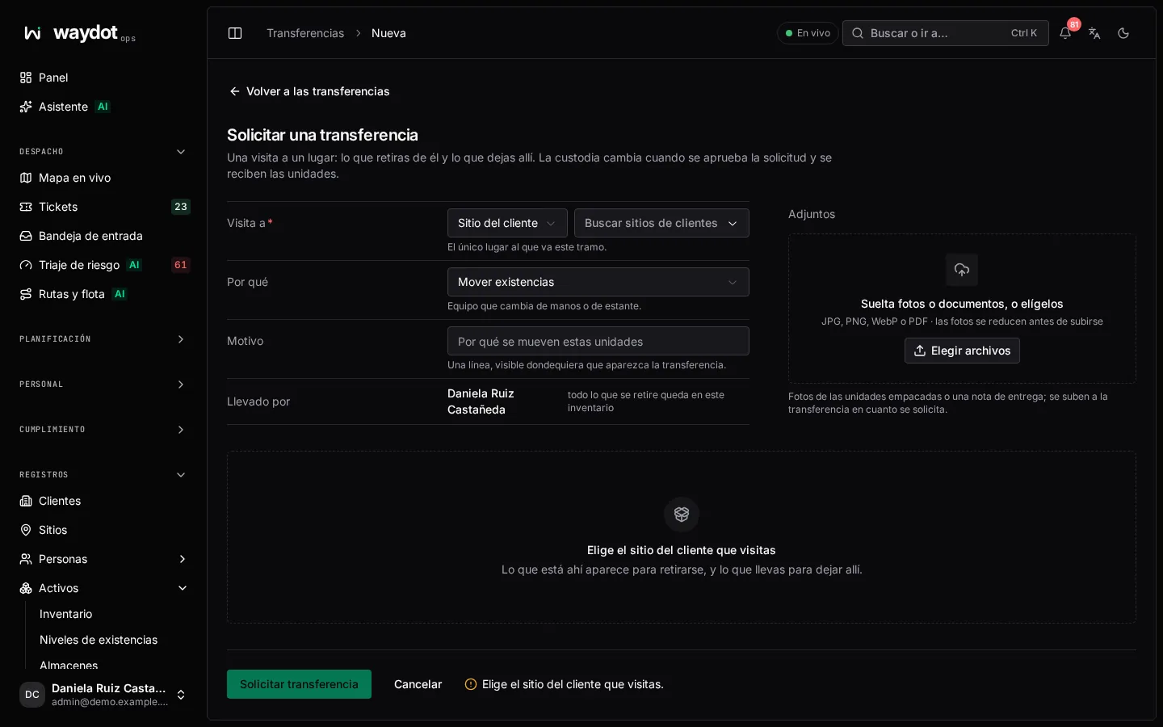Go back via Volver a las transferencias
Image resolution: width=1163 pixels, height=727 pixels.
(x=309, y=91)
